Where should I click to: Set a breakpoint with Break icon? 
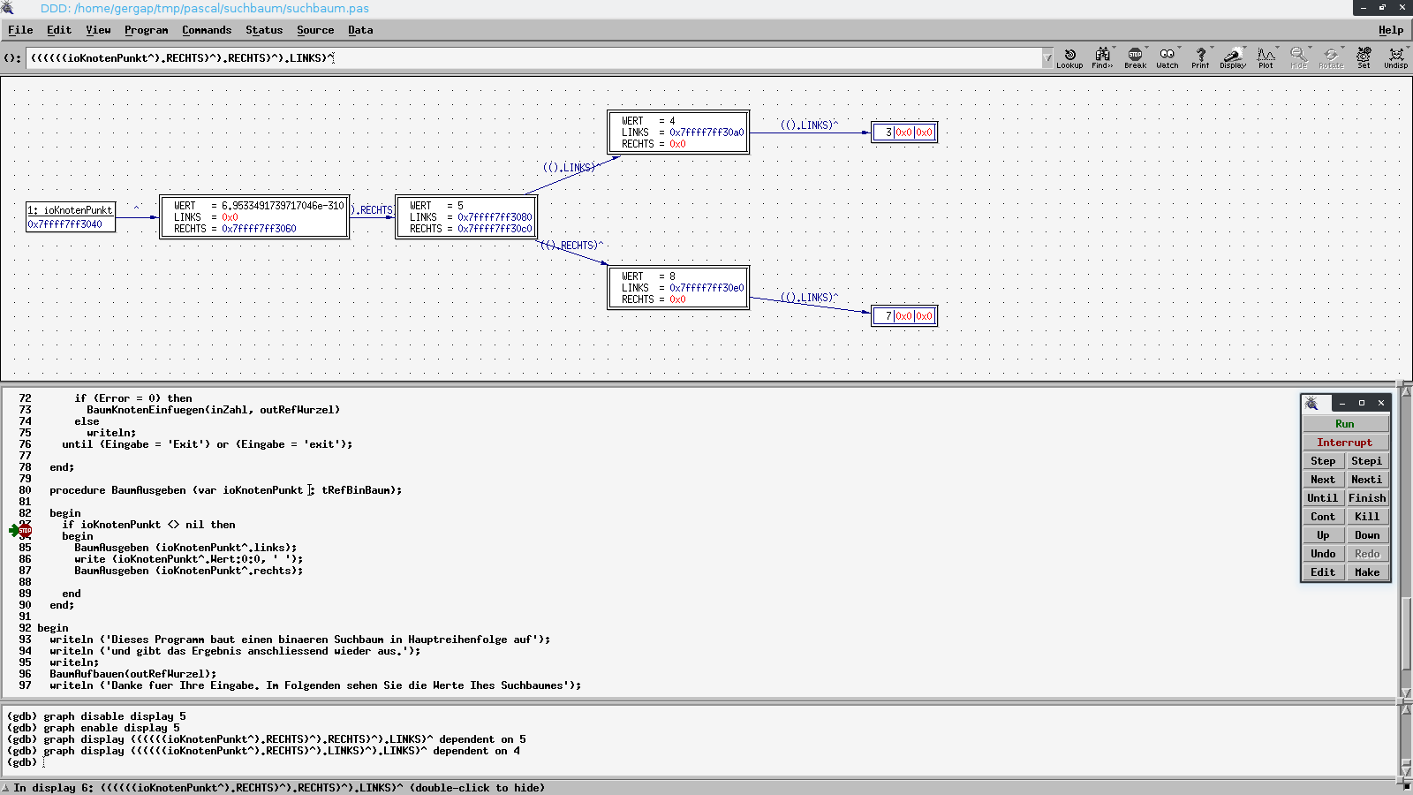pyautogui.click(x=1135, y=58)
